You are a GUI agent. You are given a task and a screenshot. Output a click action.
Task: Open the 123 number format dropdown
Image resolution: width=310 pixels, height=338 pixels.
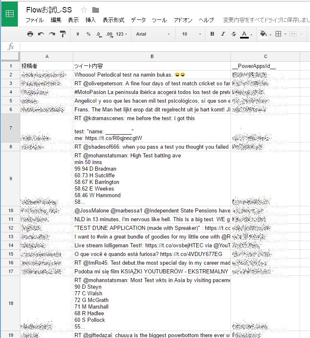tap(122, 34)
